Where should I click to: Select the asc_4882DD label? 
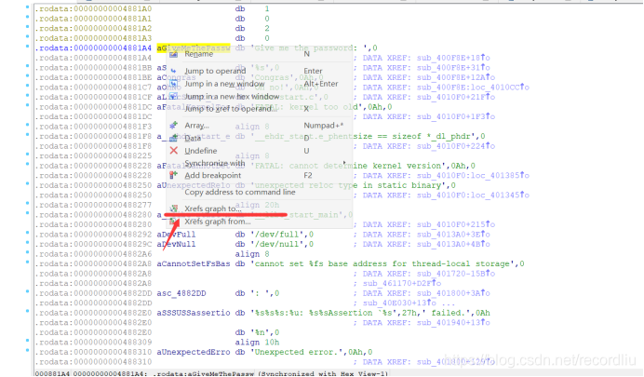pyautogui.click(x=181, y=293)
